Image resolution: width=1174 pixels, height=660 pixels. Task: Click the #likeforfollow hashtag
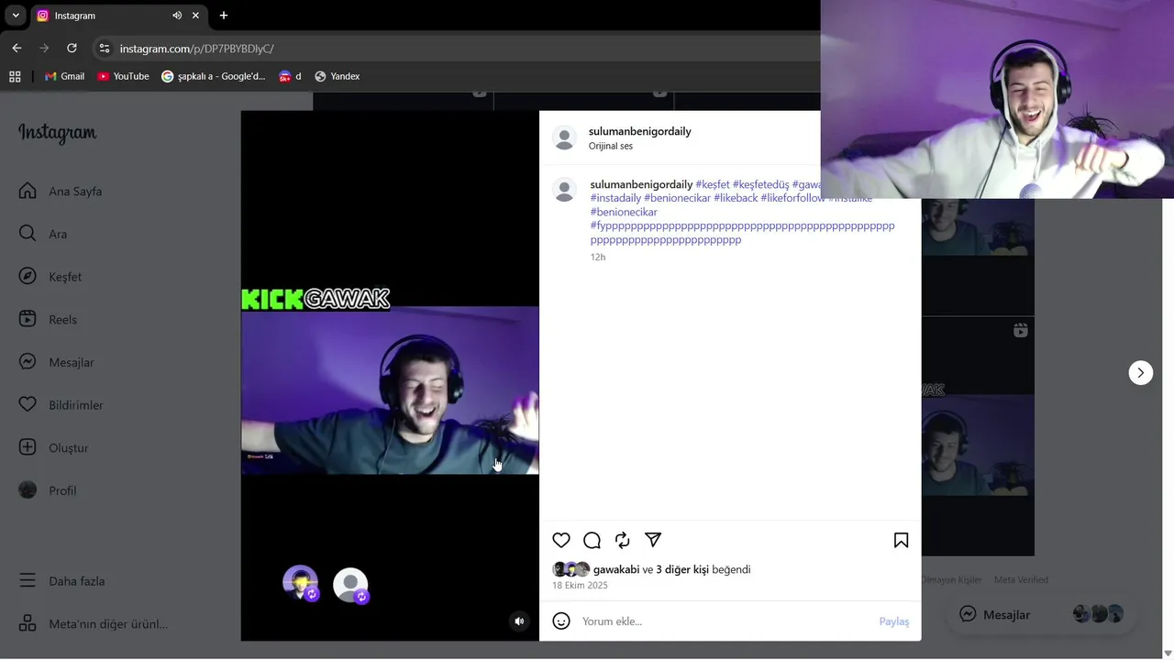(x=792, y=198)
